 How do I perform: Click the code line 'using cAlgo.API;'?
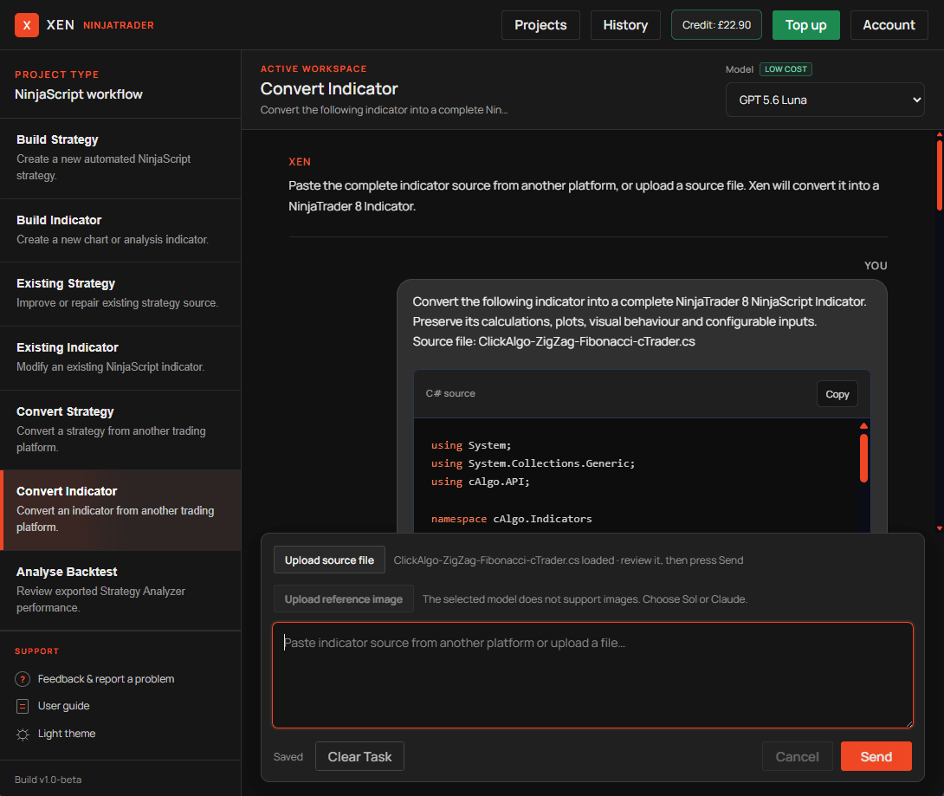[x=481, y=482]
